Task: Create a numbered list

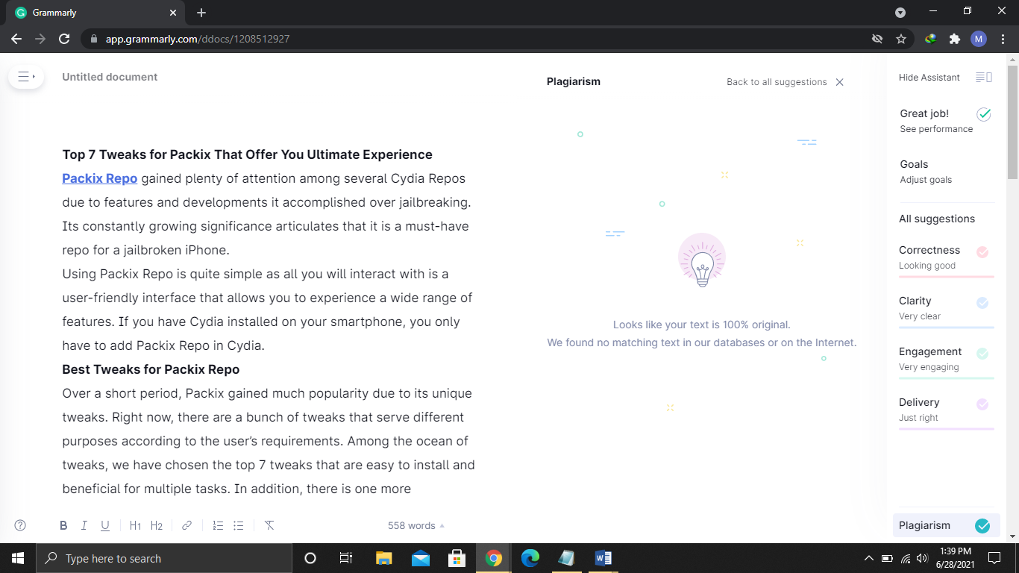Action: coord(218,525)
